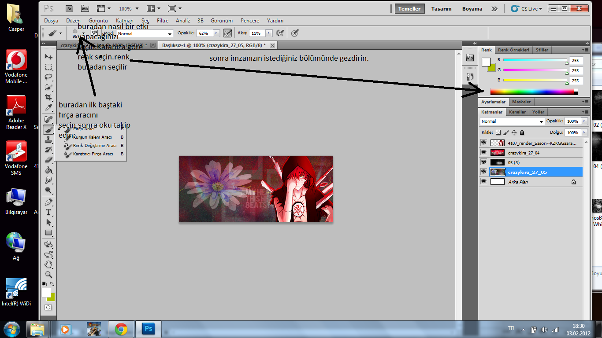Select the Brush tool in toolbox
The height and width of the screenshot is (338, 602).
pyautogui.click(x=48, y=129)
